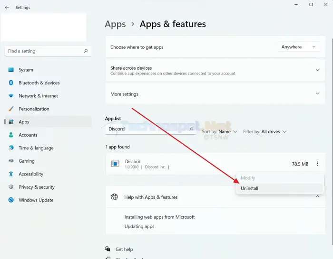Image resolution: width=333 pixels, height=259 pixels.
Task: Click the Accounts person icon
Action: [11, 135]
